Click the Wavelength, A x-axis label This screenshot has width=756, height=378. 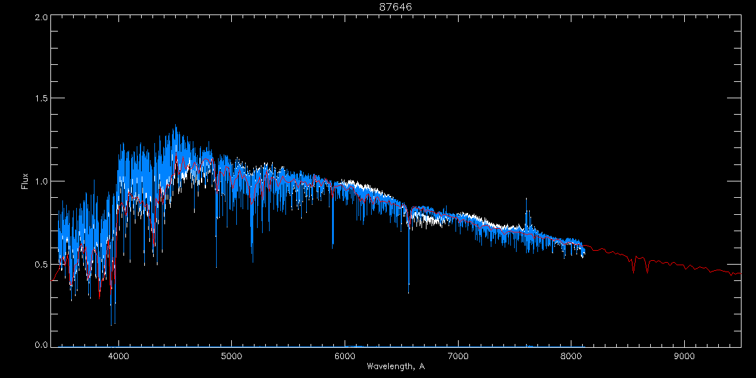(395, 367)
